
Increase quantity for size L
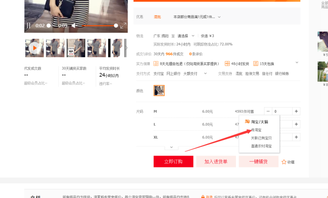(x=296, y=124)
